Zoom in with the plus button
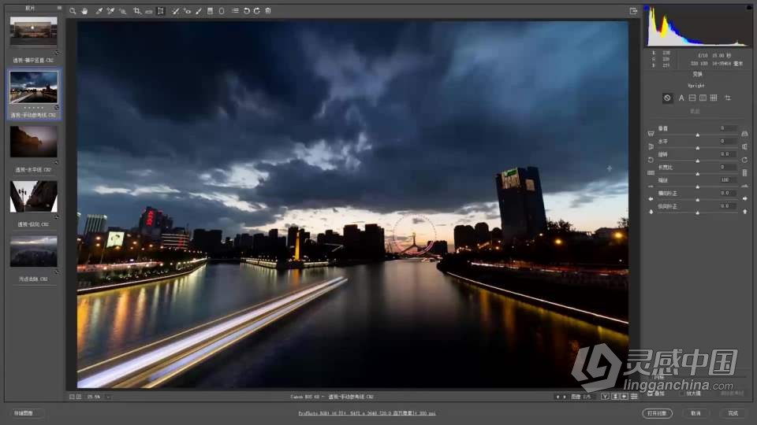Image resolution: width=757 pixels, height=425 pixels. point(79,397)
